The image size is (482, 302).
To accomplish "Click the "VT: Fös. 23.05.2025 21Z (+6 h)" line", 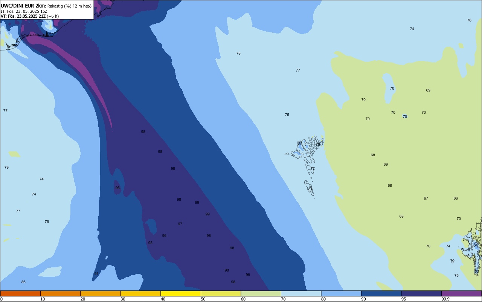I will pyautogui.click(x=30, y=16).
